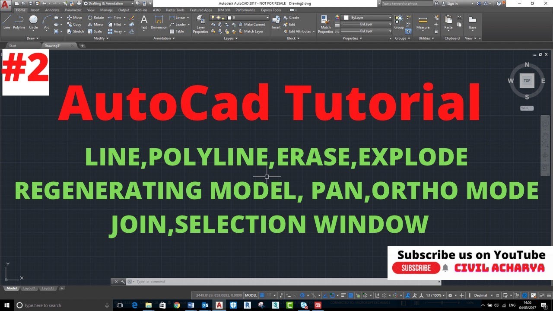
Task: Open Layer Properties manager
Action: coord(200,24)
